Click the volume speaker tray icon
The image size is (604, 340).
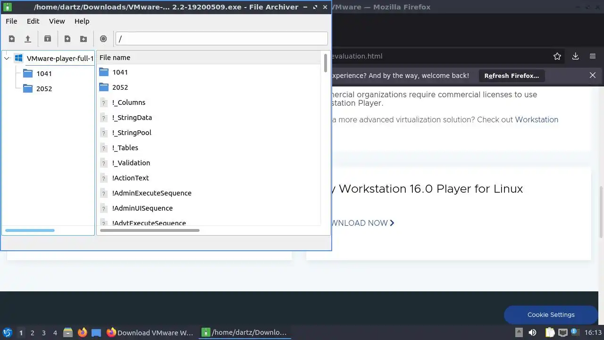pyautogui.click(x=533, y=332)
